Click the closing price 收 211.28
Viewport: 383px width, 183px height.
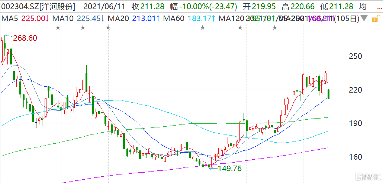click(x=148, y=7)
